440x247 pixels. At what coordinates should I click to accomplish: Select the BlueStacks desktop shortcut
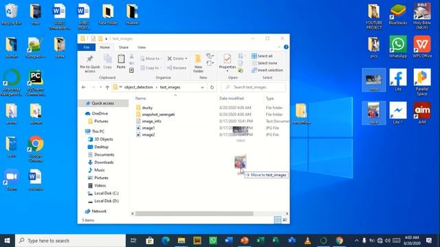pyautogui.click(x=398, y=14)
